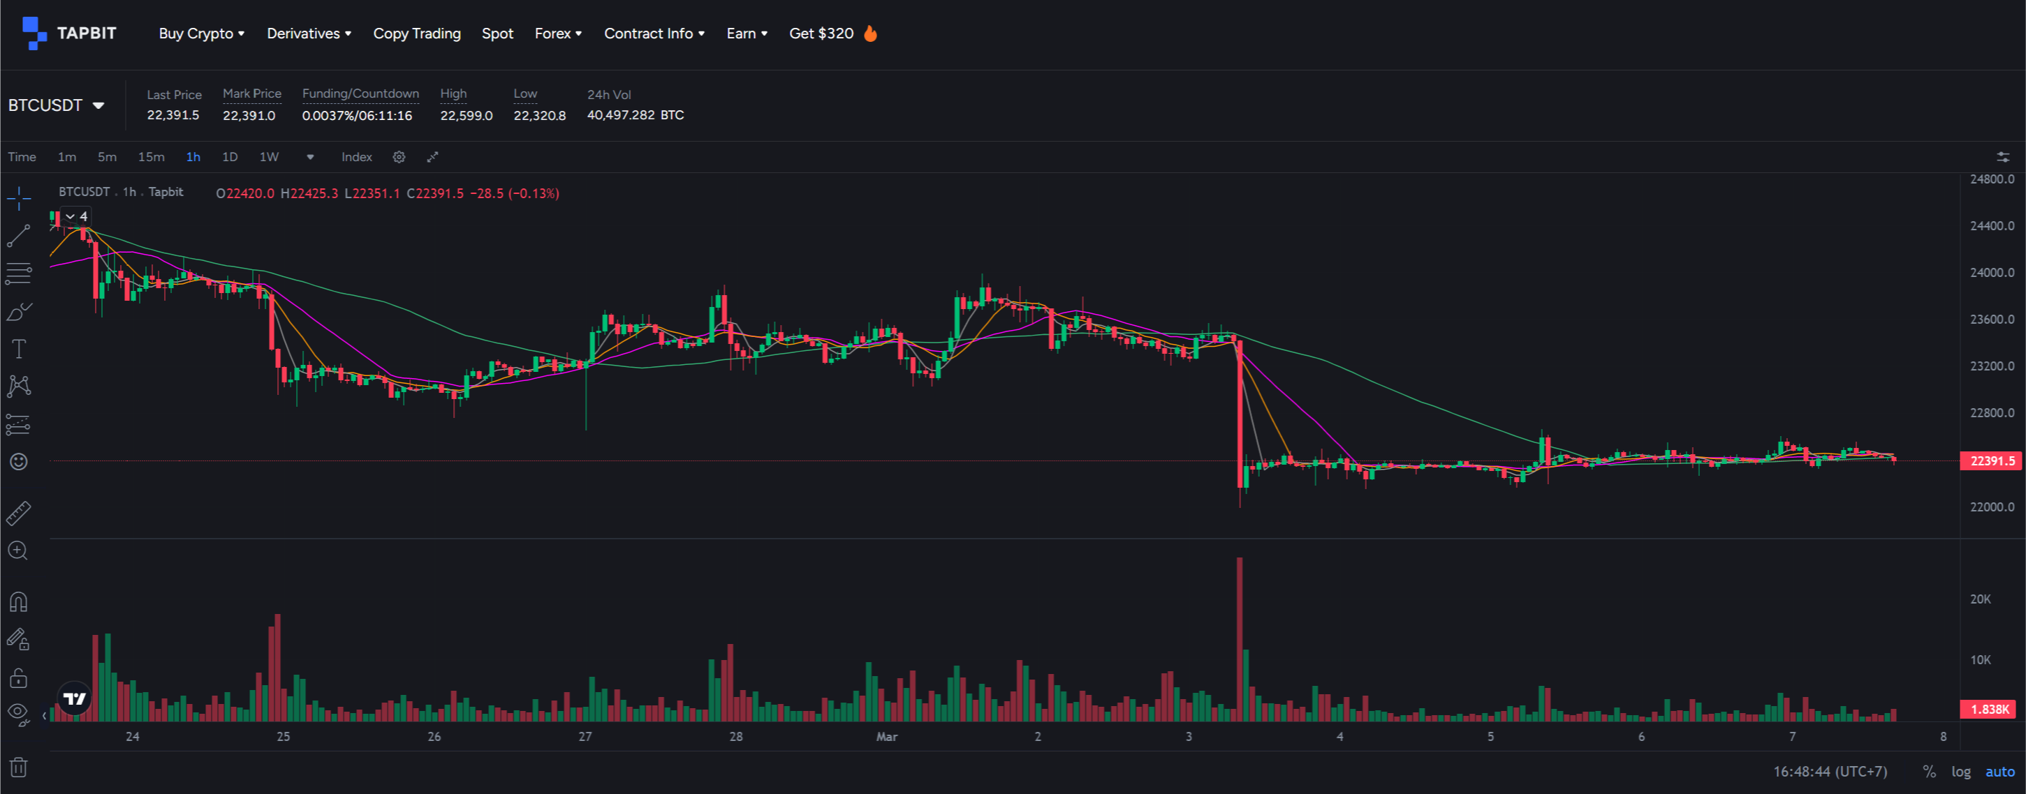Go to Copy Trading page

tap(417, 33)
